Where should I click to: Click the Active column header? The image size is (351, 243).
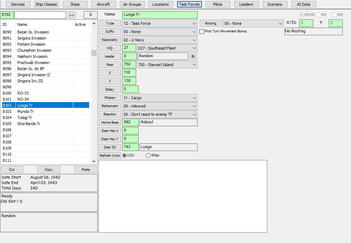click(81, 24)
